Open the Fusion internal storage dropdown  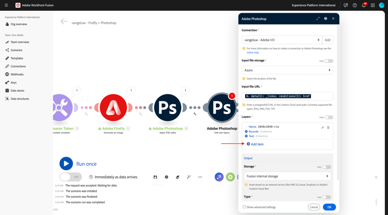pyautogui.click(x=287, y=176)
